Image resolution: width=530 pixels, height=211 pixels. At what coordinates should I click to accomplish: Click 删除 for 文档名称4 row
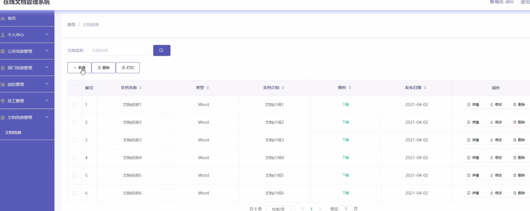point(519,158)
